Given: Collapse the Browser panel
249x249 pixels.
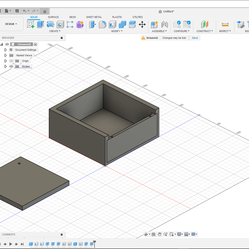Looking at the screenshot, I should [x=62, y=38].
